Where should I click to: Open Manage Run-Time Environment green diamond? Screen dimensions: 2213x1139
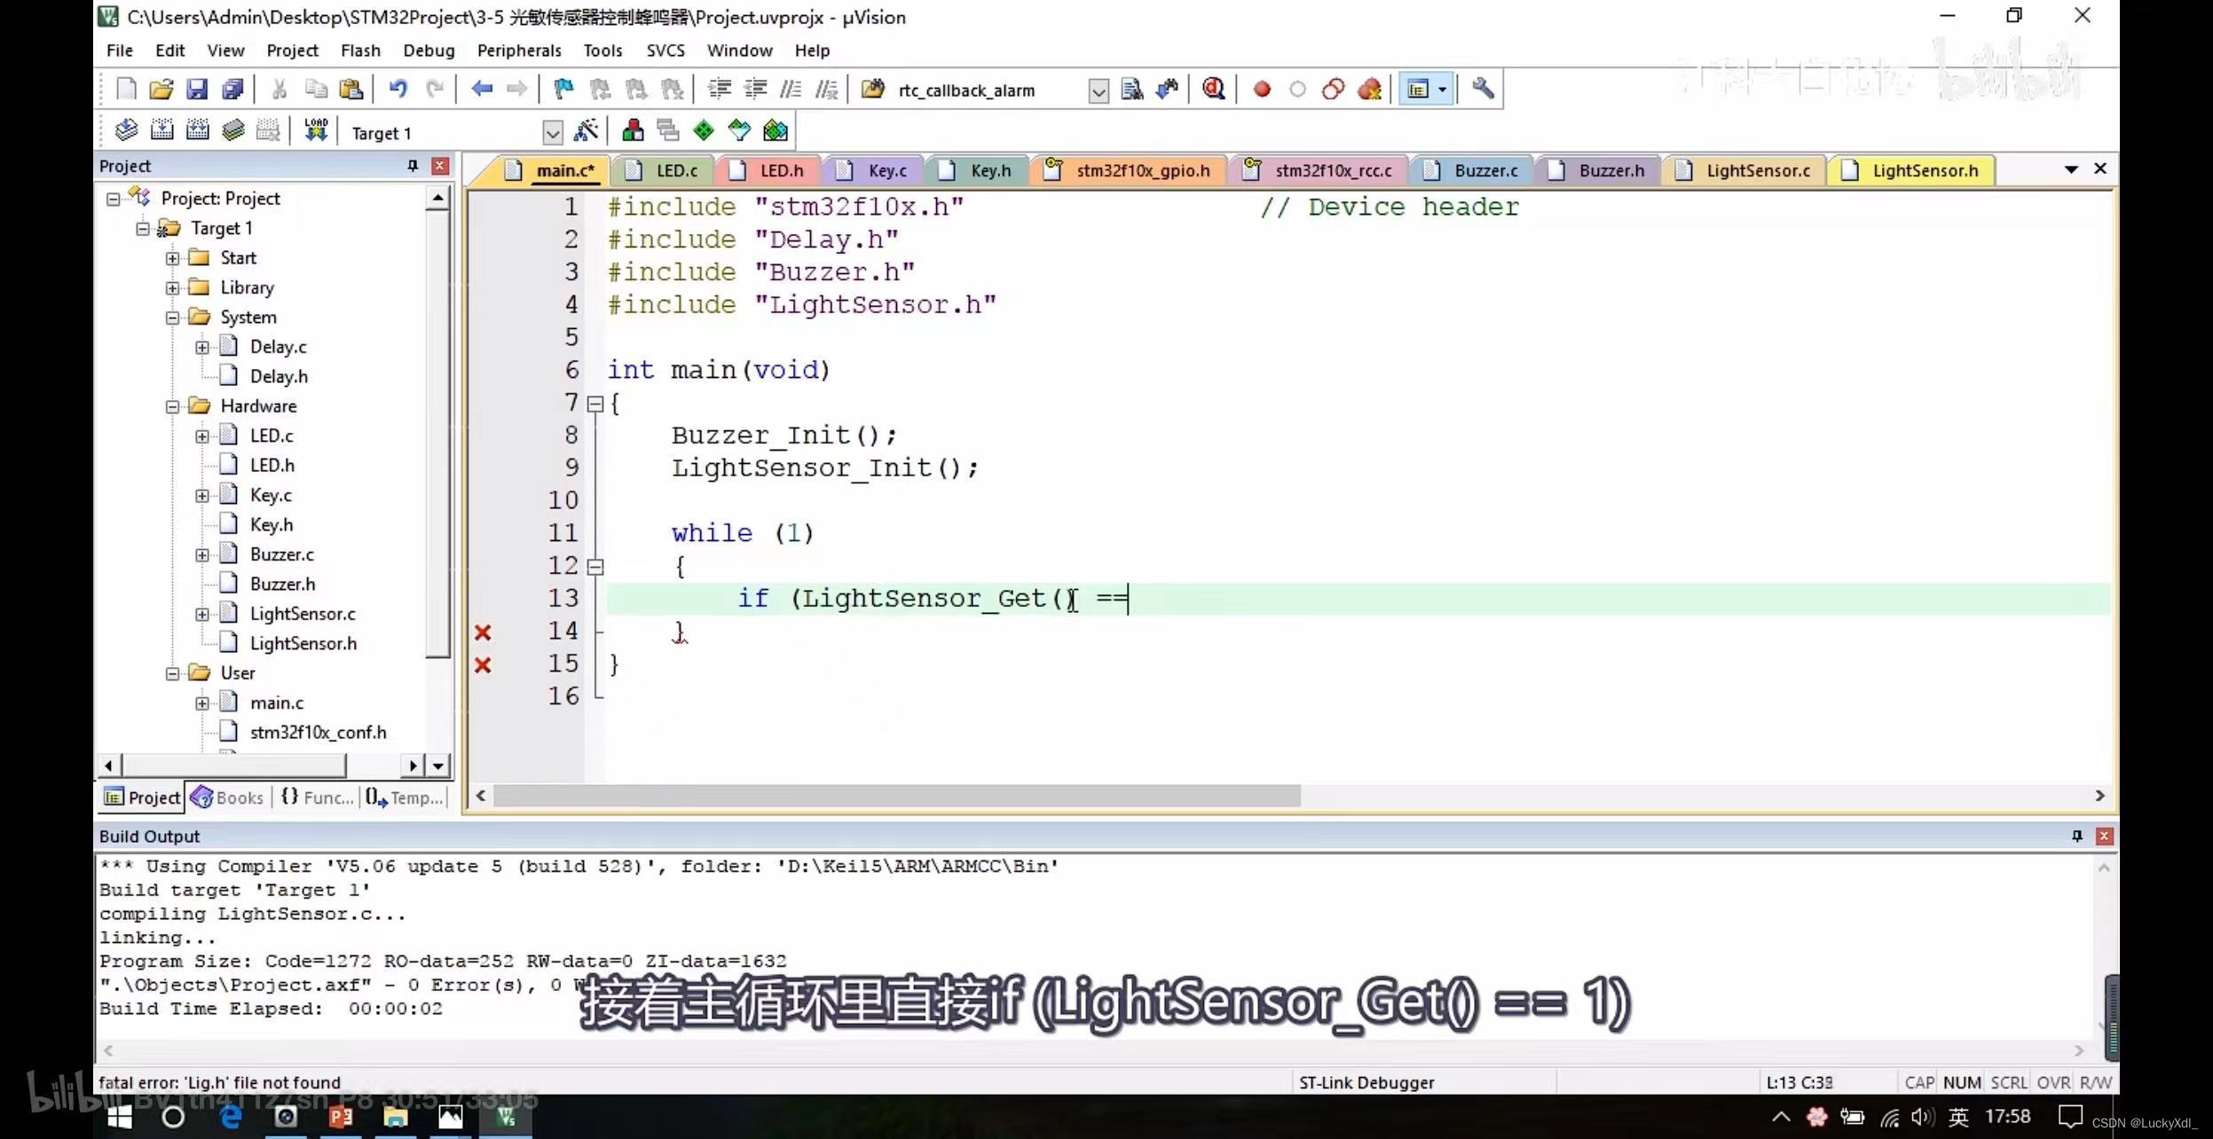pos(704,131)
